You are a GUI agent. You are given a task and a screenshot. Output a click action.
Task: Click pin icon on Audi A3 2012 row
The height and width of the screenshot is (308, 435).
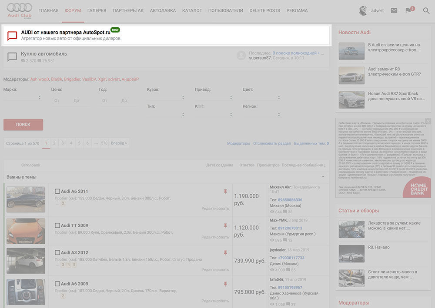225,252
